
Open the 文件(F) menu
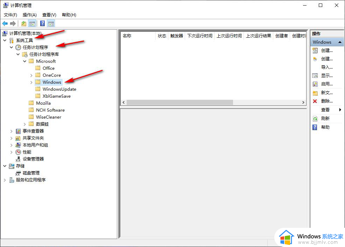[10, 15]
